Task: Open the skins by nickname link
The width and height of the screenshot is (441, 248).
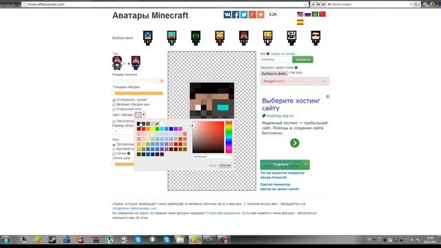Action: click(x=283, y=54)
